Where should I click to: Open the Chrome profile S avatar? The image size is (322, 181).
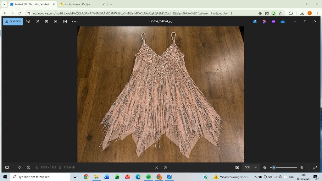pyautogui.click(x=310, y=13)
